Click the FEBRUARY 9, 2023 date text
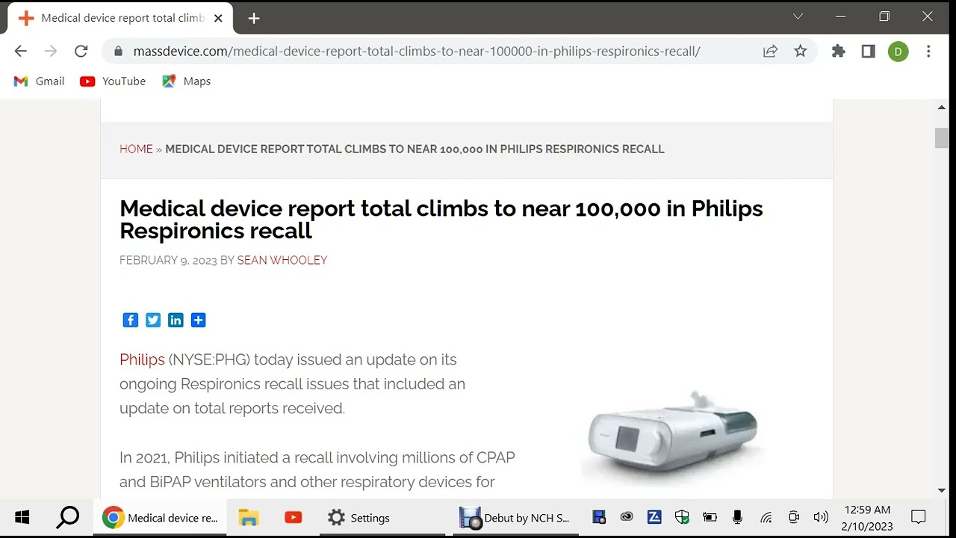 pyautogui.click(x=168, y=260)
